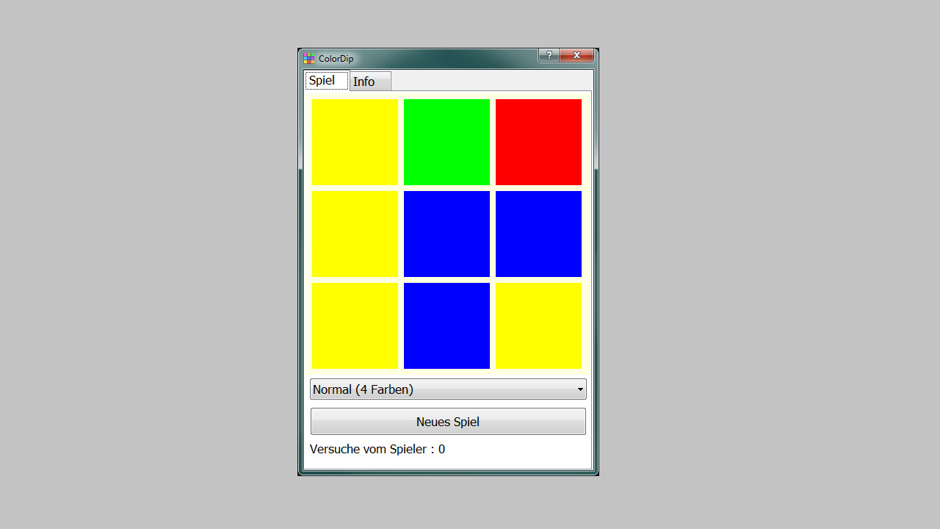Click the green tile in top row
This screenshot has height=529, width=940.
446,142
